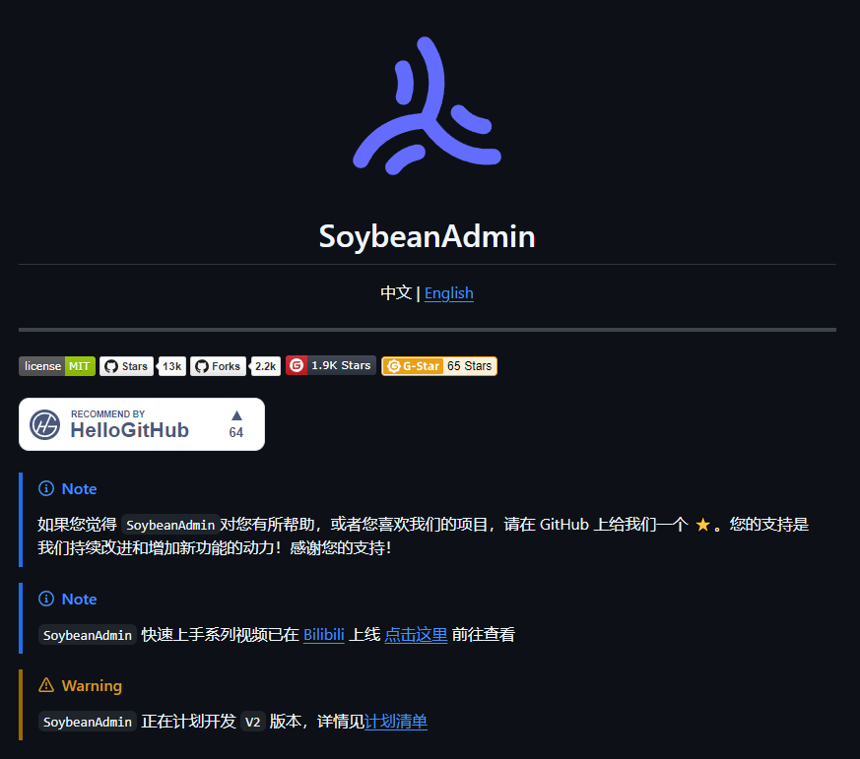The width and height of the screenshot is (860, 759).
Task: Open the Bilibili link
Action: (323, 635)
